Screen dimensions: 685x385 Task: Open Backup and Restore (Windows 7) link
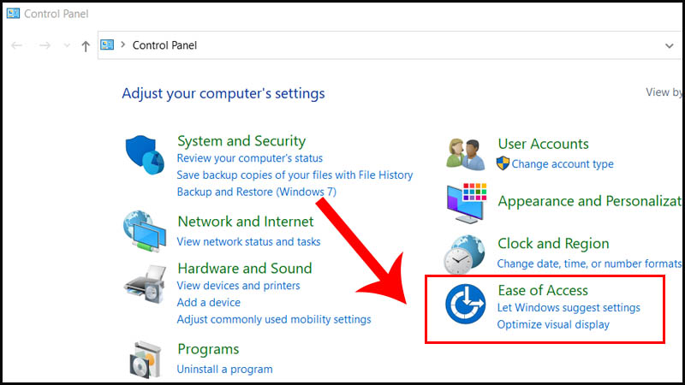tap(256, 192)
